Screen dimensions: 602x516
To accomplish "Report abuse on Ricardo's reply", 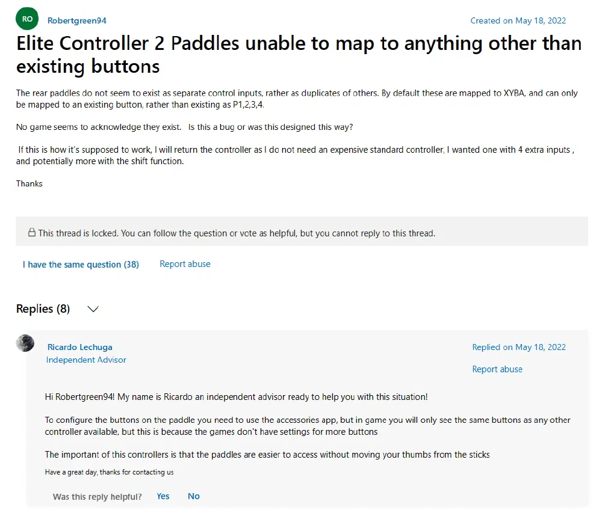I will point(497,369).
